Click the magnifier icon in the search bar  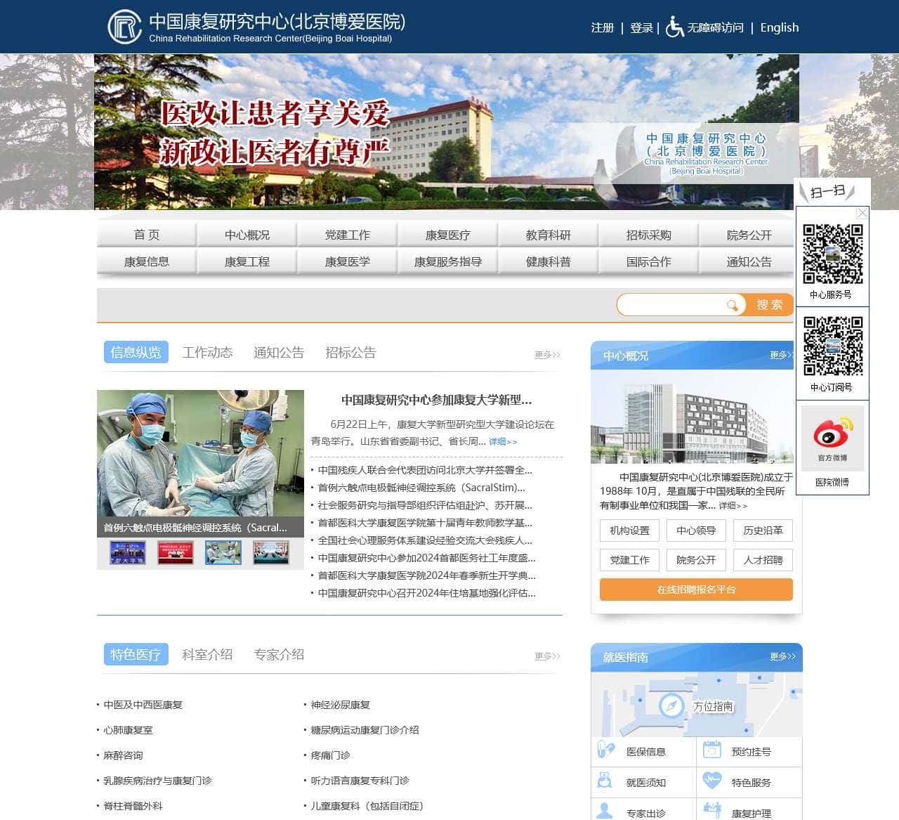[731, 305]
